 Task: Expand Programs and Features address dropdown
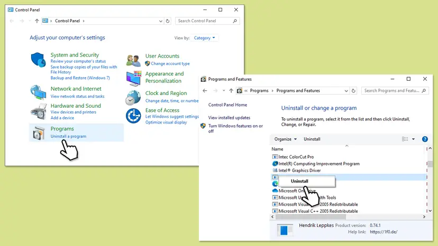point(346,91)
